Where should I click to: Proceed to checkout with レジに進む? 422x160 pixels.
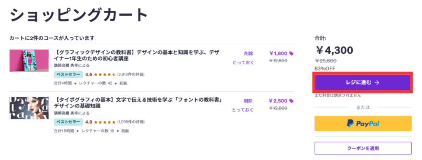(363, 82)
